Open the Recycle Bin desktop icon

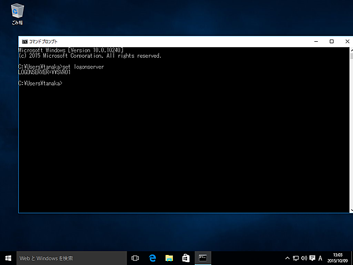17,13
